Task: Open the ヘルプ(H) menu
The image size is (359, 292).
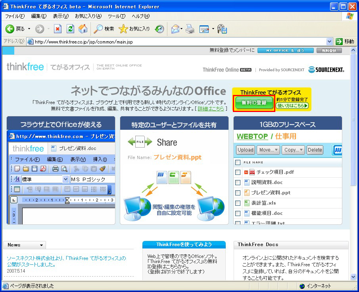Action: coord(141,16)
